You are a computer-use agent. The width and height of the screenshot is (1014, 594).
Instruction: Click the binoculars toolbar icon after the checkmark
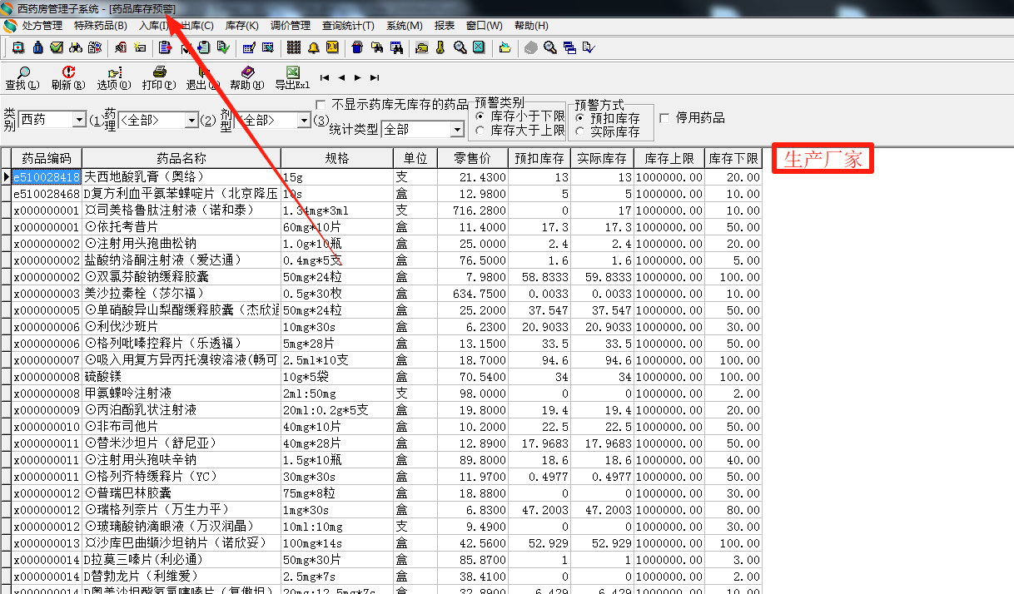point(76,47)
